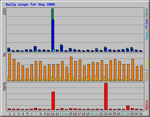Click the green weekend day label 14
This screenshot has height=117, width=150.
pyautogui.click(x=66, y=114)
